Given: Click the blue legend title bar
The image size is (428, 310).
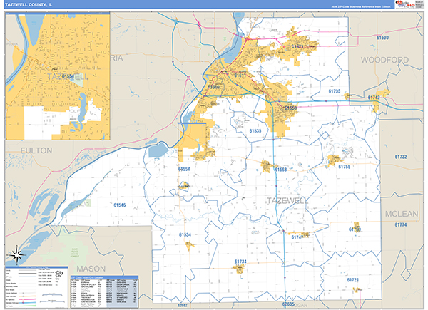Looking at the screenshot, I should 36,267.
